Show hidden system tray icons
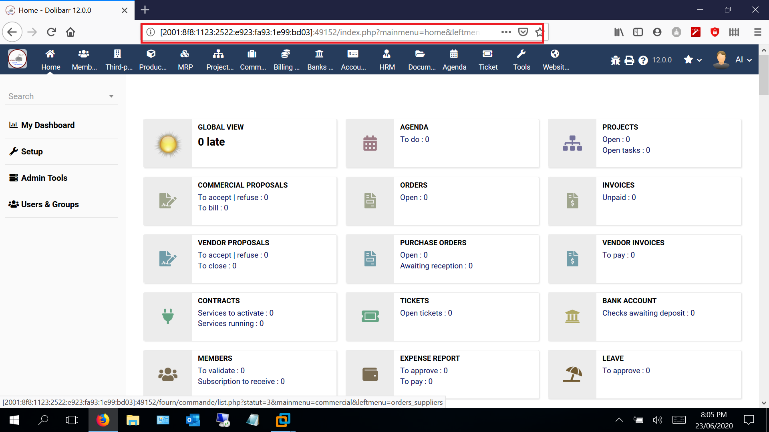Screen dimensions: 769x432 [619, 420]
